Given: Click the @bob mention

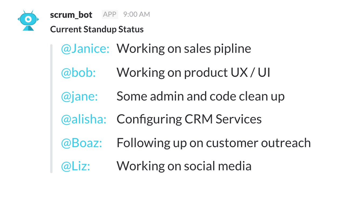Looking at the screenshot, I should (x=78, y=72).
